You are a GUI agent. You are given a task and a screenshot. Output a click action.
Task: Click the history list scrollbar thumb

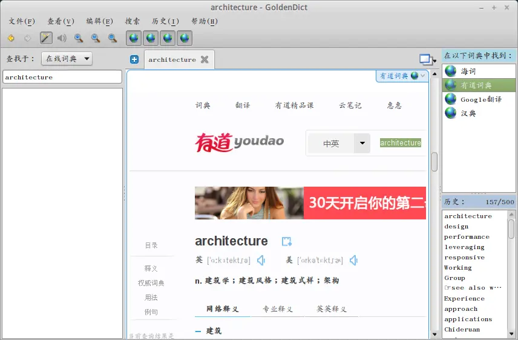tap(511, 229)
